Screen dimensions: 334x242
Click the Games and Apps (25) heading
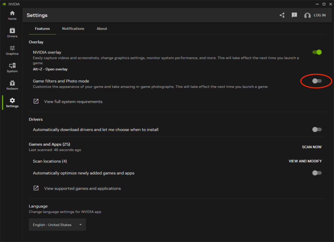49,144
